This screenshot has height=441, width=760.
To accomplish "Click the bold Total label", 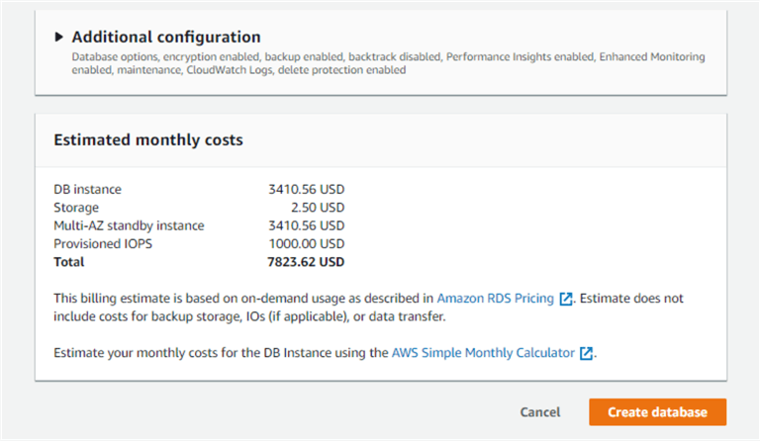I will point(69,262).
